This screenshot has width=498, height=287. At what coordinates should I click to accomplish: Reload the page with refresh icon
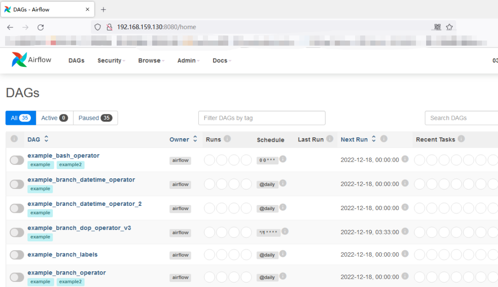(41, 27)
